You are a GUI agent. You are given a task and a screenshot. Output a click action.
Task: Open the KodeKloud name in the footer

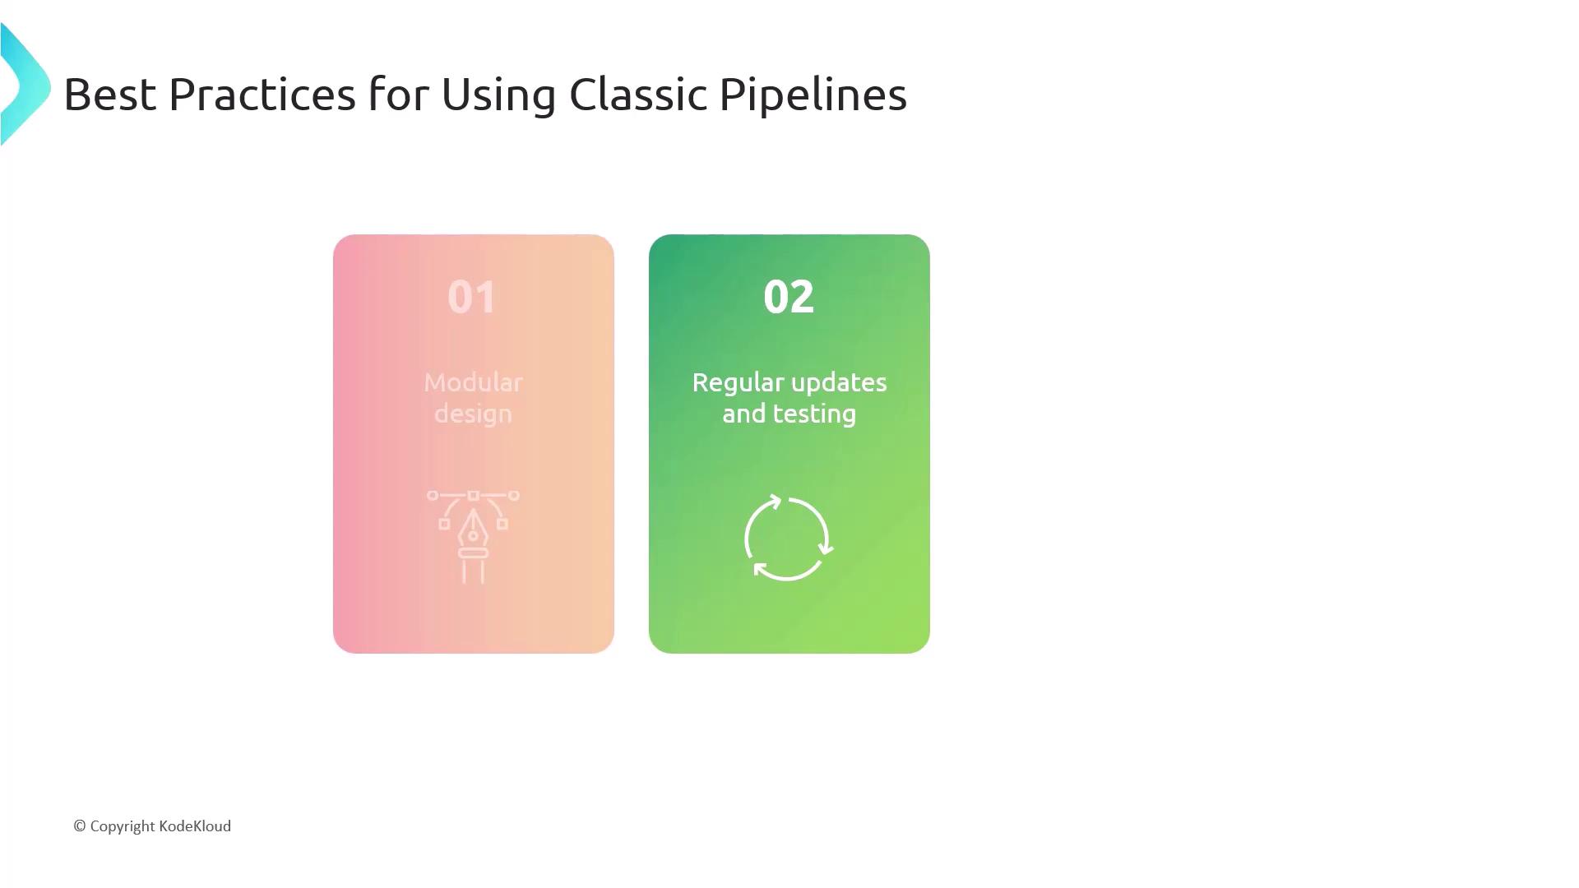click(x=195, y=826)
